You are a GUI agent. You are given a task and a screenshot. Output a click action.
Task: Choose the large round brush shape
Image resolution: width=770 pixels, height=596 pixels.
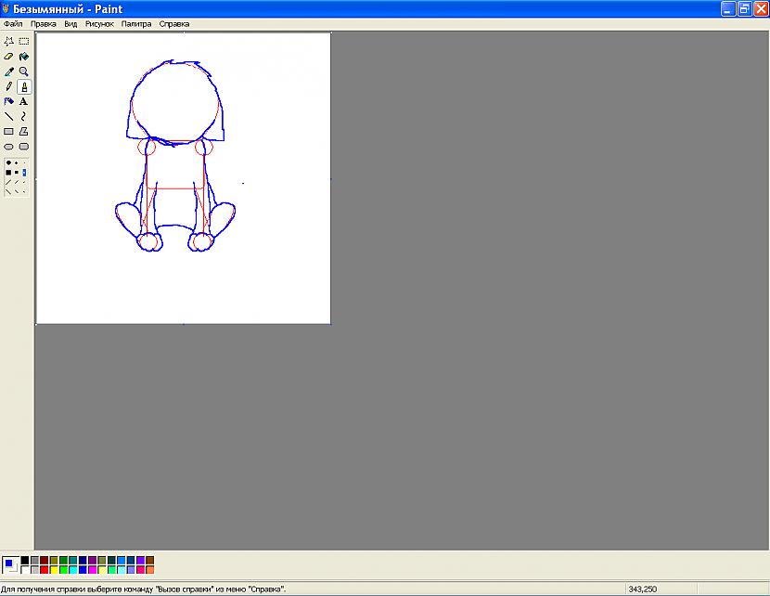tap(8, 162)
